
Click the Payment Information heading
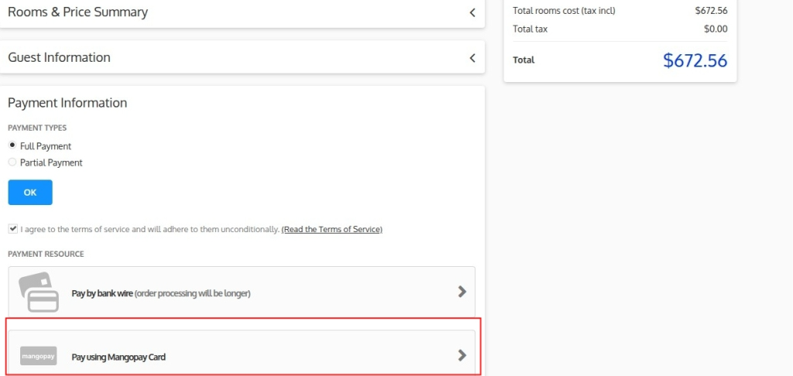[x=67, y=103]
